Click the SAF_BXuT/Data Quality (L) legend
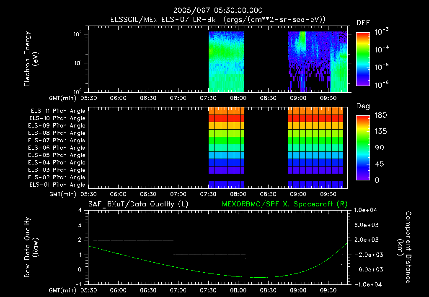The image size is (429, 297). click(138, 204)
